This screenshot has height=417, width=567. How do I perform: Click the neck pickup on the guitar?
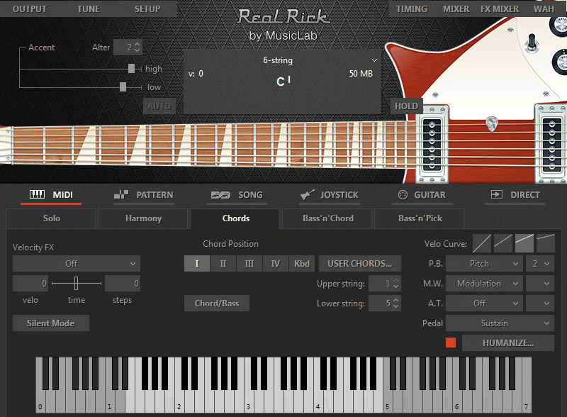[x=432, y=145]
